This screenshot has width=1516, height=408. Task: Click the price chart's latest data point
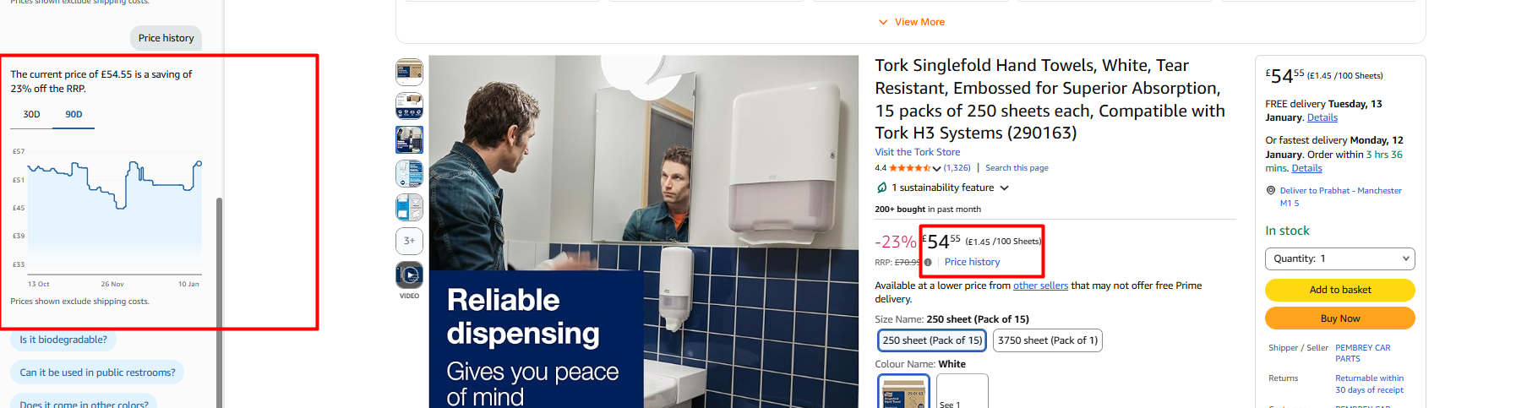pos(199,163)
